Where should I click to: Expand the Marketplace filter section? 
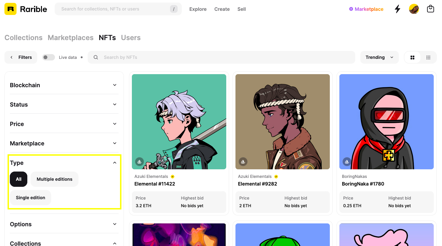tap(64, 143)
